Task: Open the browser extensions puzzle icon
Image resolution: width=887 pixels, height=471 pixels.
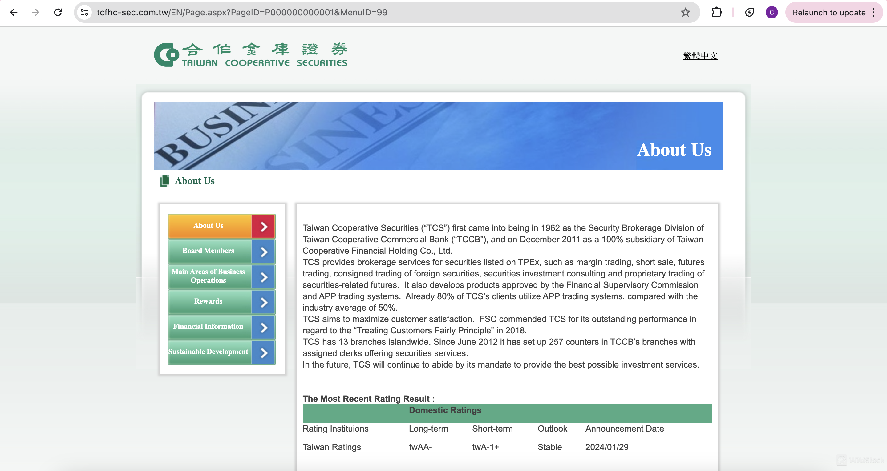Action: 717,12
